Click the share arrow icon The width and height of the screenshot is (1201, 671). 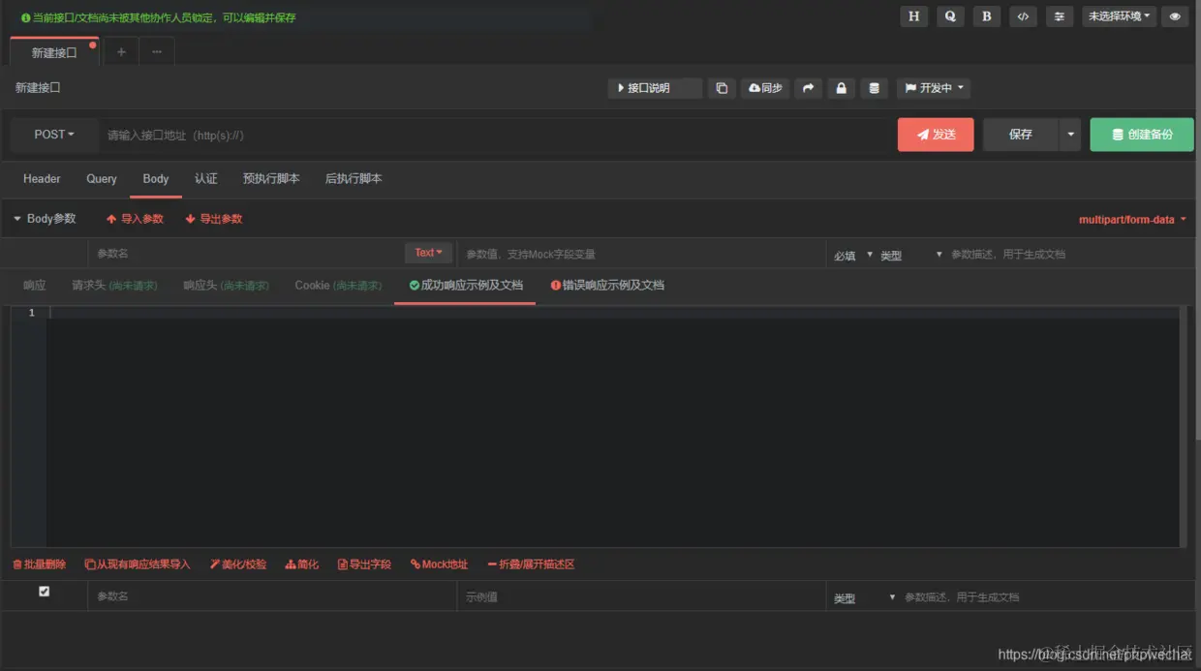click(808, 88)
